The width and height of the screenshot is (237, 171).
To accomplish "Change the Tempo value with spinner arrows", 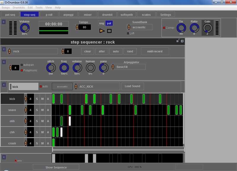I will (77, 27).
